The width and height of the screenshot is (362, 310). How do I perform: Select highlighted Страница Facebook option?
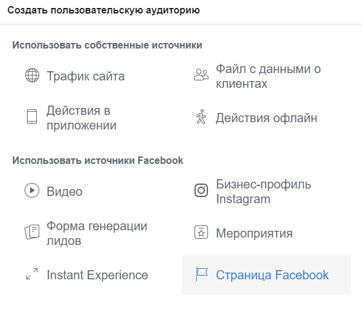tap(266, 275)
